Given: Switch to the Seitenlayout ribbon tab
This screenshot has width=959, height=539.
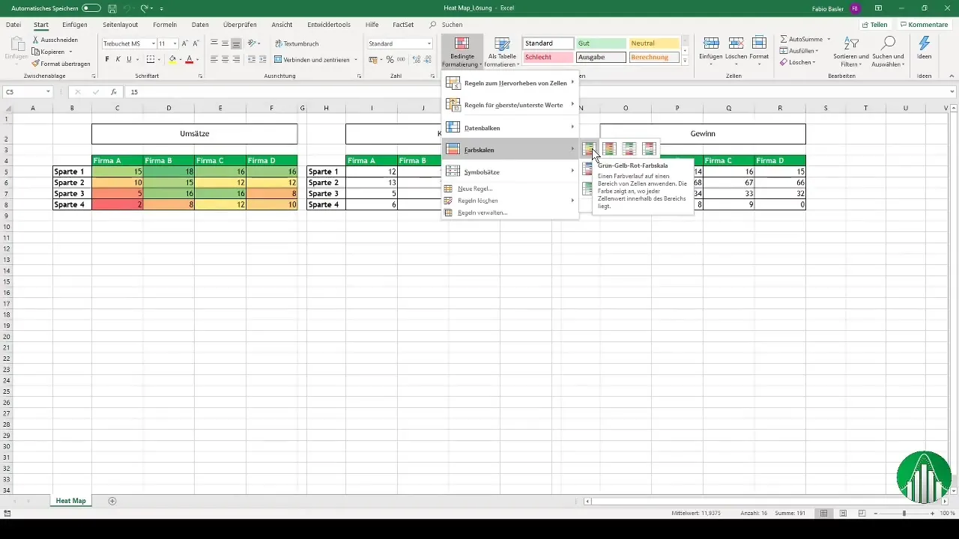Looking at the screenshot, I should click(120, 25).
